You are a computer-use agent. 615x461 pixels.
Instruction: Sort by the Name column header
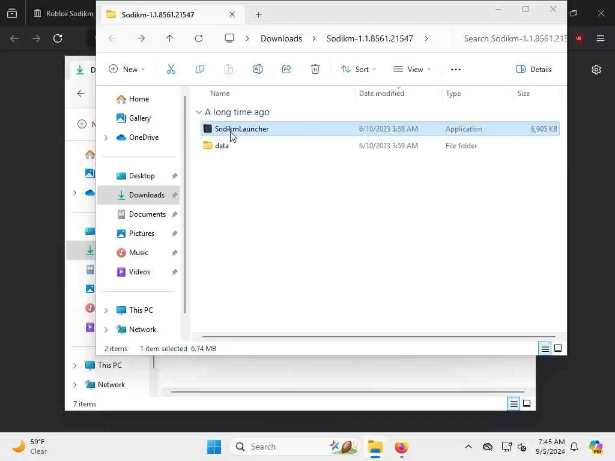click(220, 93)
